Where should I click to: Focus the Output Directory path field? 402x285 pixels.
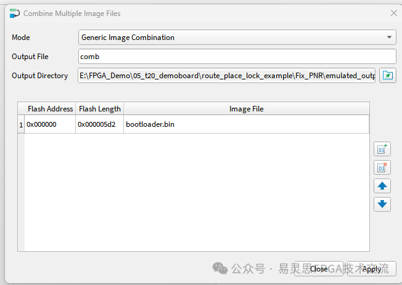226,76
